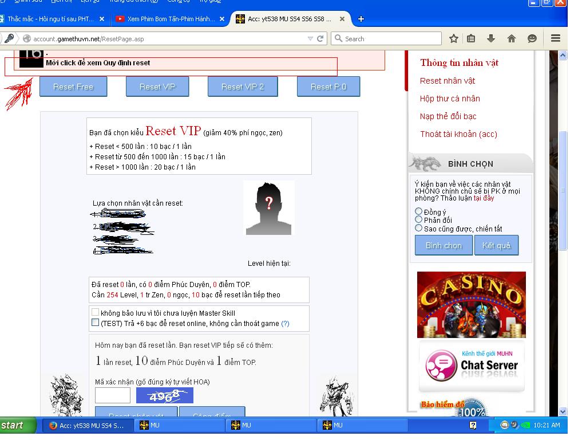586x440 pixels.
Task: Click the page scrollbar up arrow
Action: point(563,56)
